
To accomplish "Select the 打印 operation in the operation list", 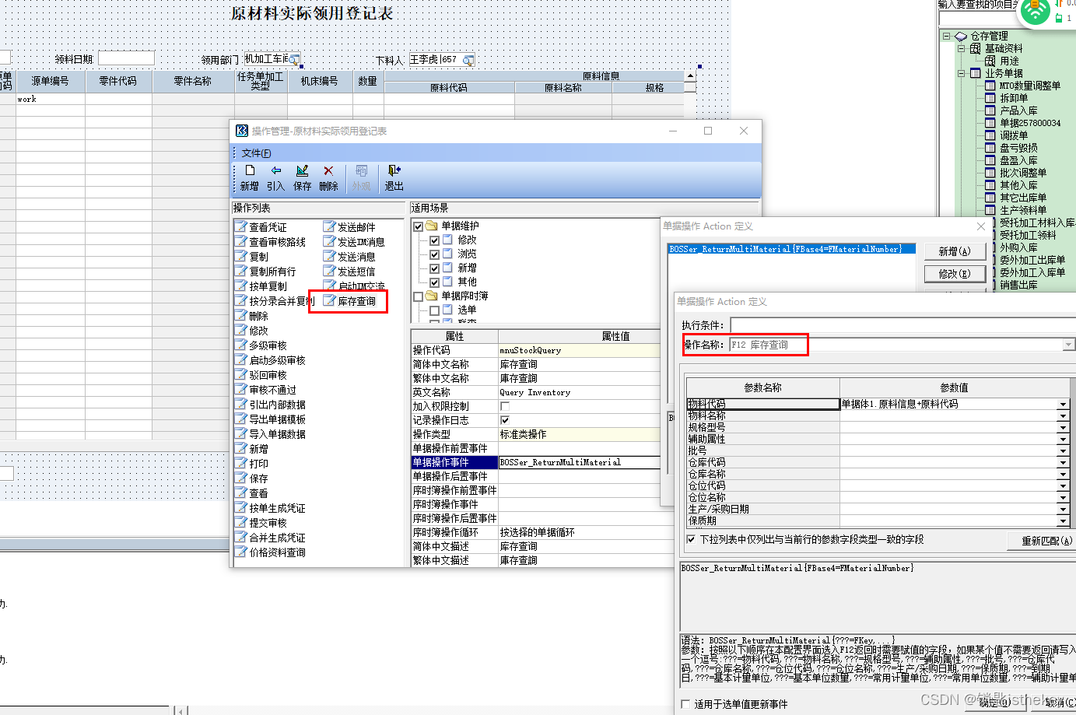I will point(258,463).
